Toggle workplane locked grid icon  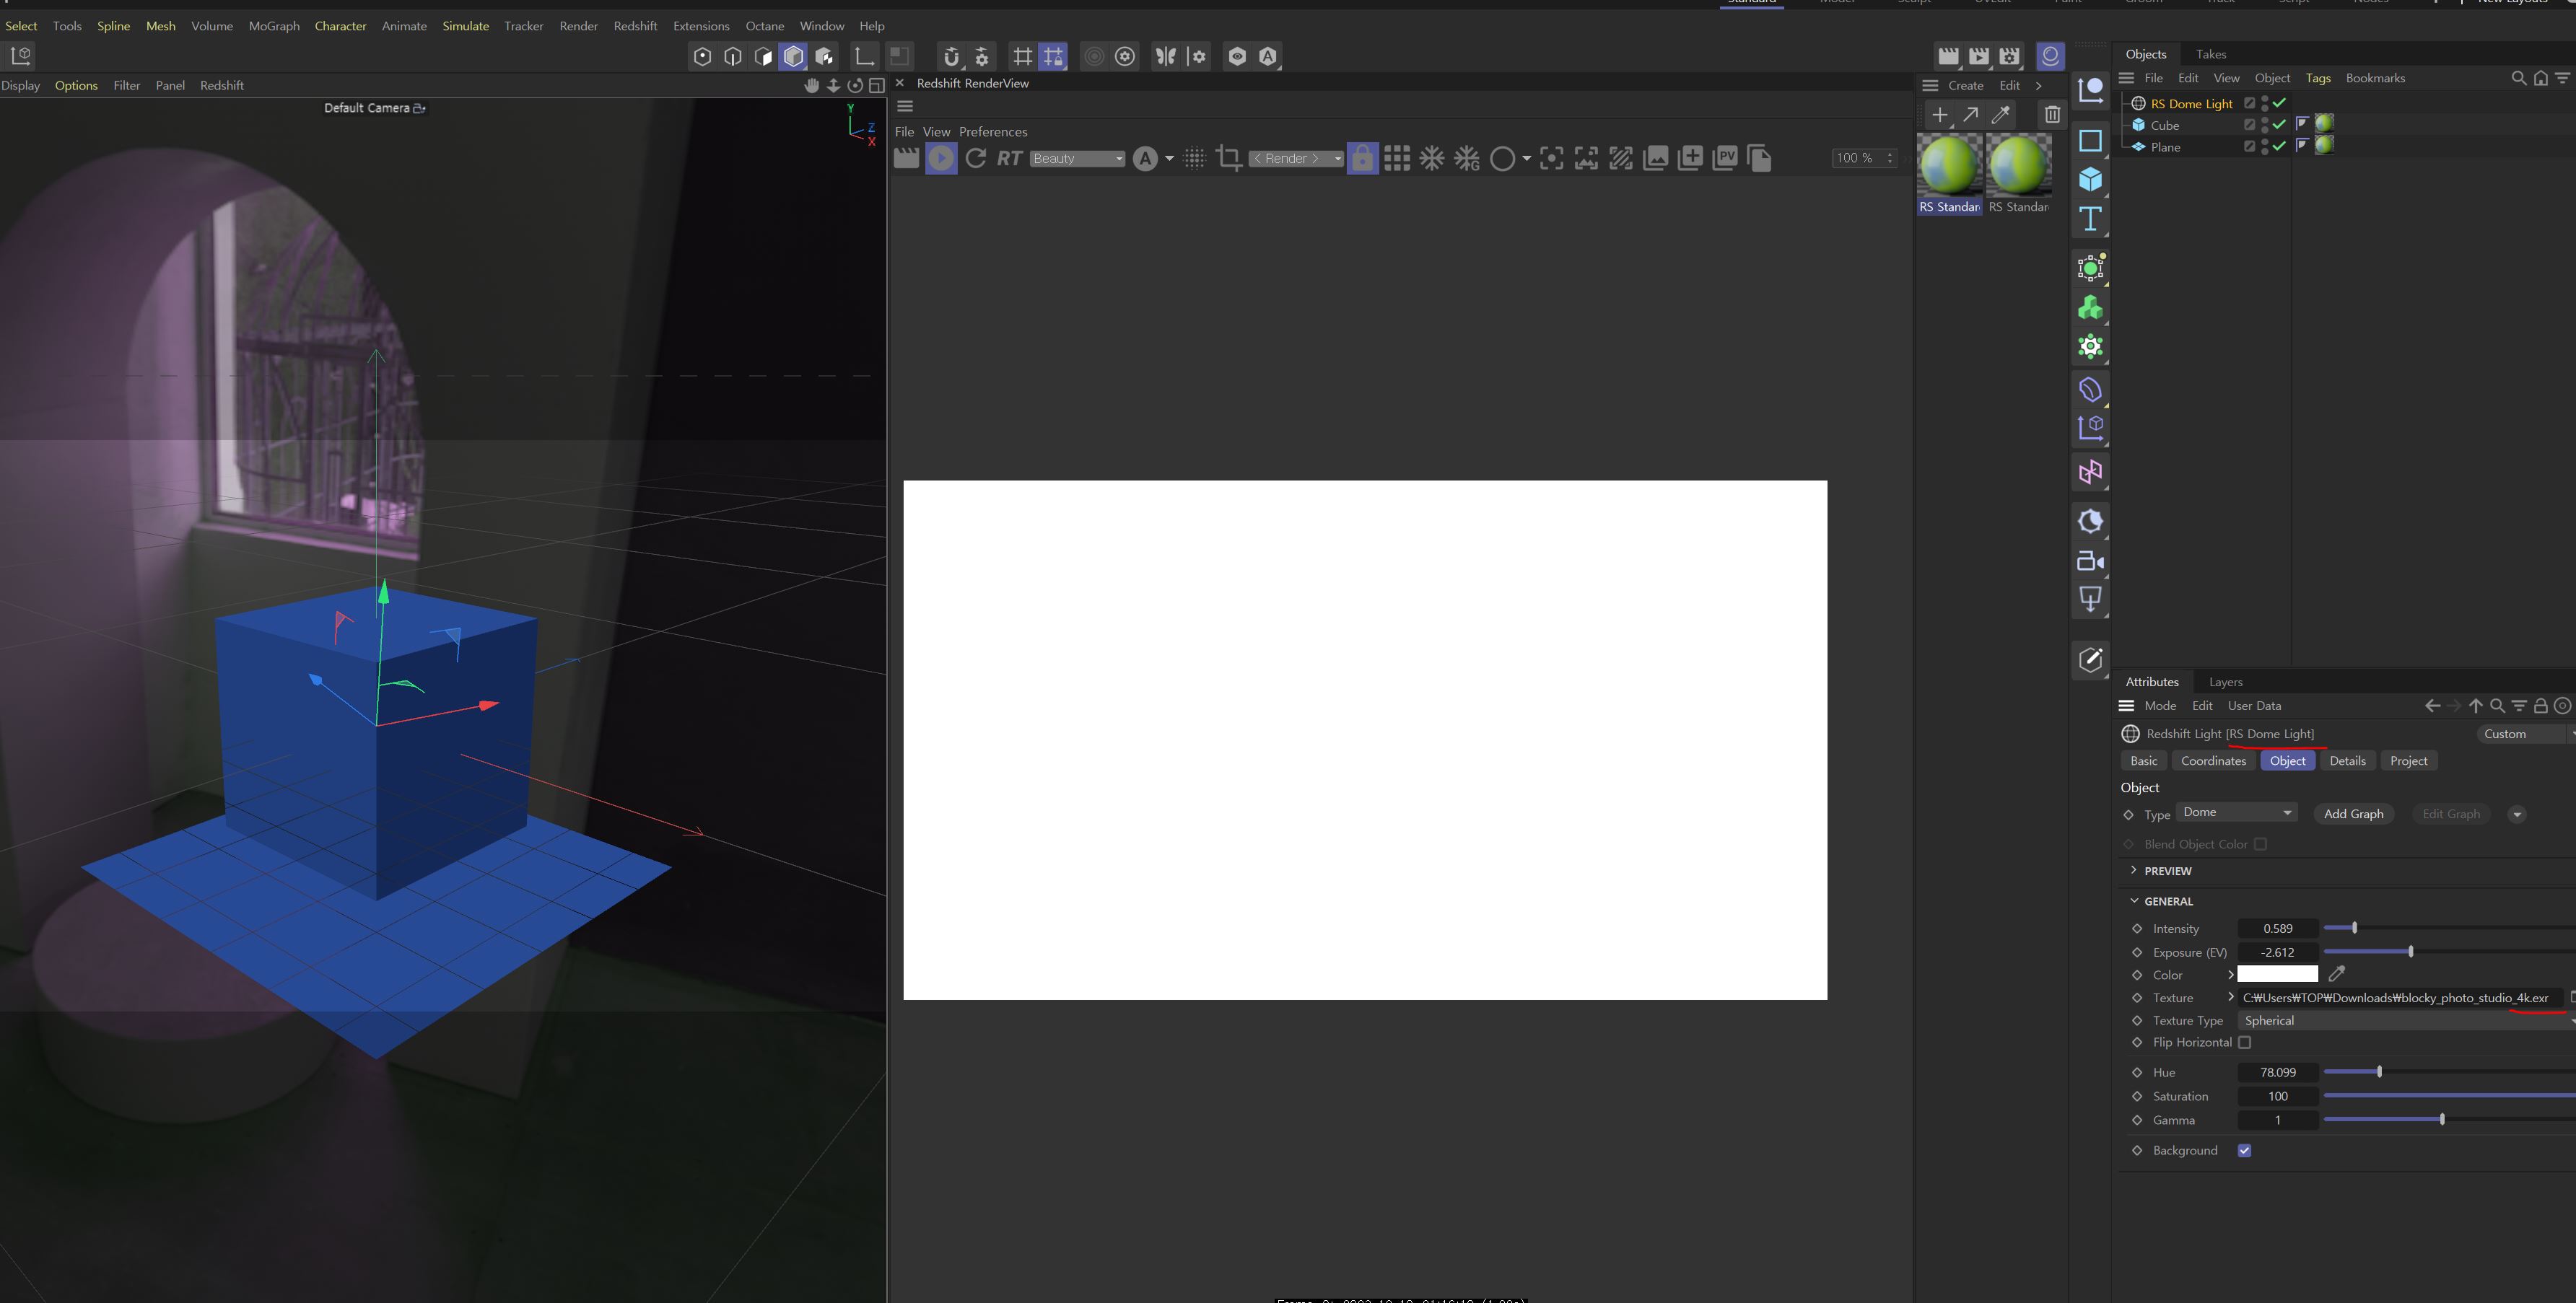[1053, 56]
